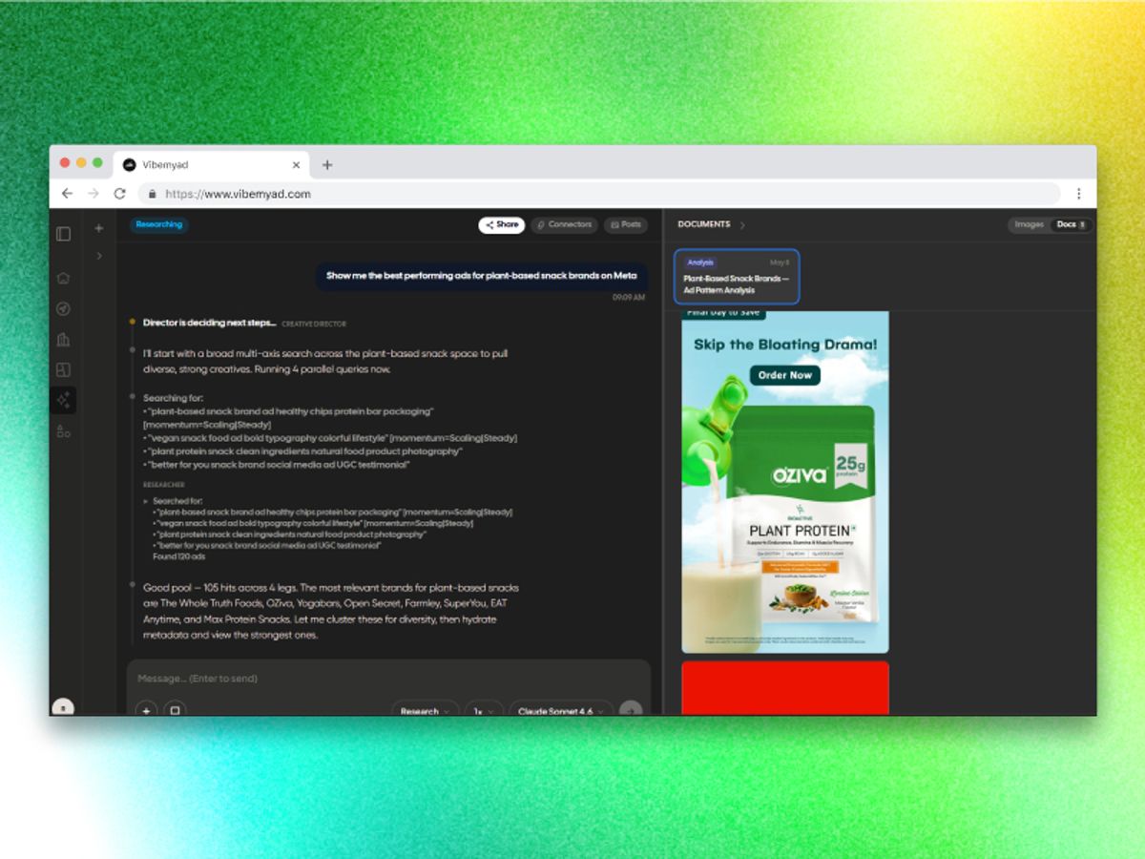Go forward in browser

click(94, 194)
